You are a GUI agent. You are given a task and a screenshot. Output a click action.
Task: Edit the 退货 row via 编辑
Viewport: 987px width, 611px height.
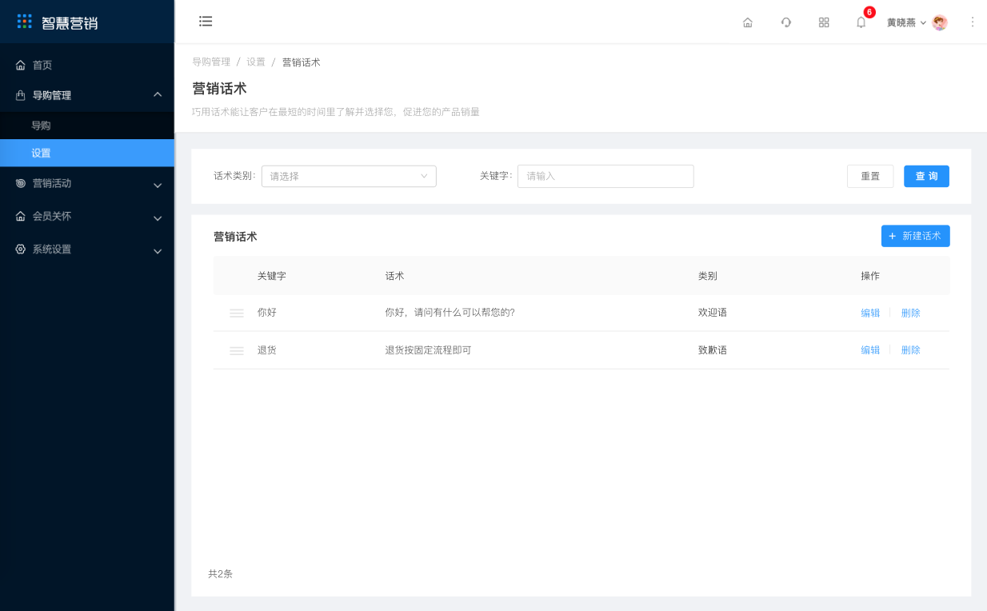[x=870, y=350]
